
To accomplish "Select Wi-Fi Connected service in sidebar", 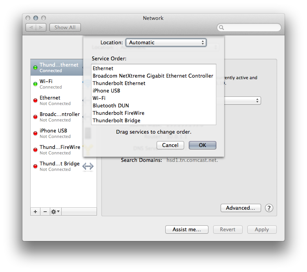I will click(x=57, y=84).
